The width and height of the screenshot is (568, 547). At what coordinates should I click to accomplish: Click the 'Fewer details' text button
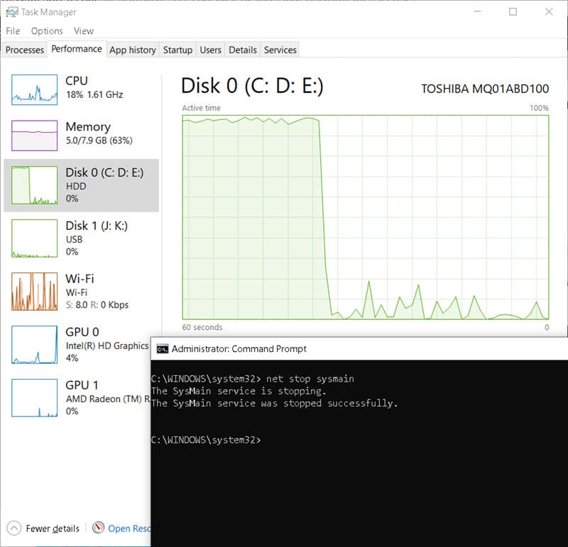pos(53,529)
